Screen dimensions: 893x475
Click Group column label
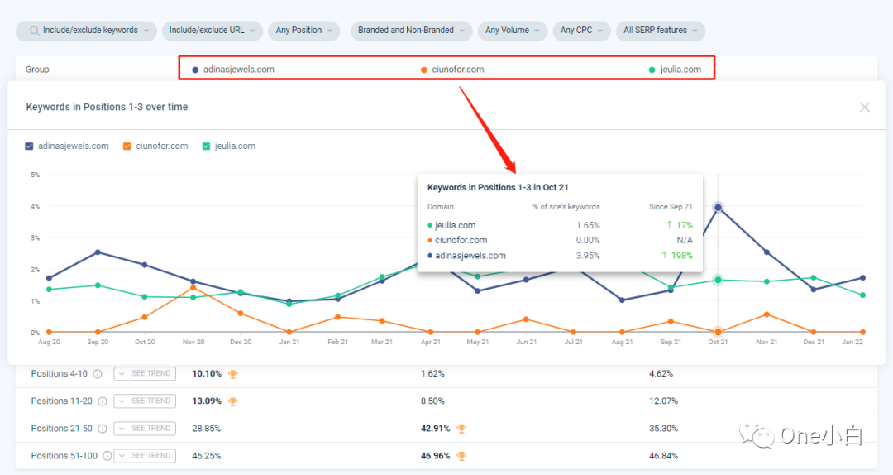coord(37,70)
